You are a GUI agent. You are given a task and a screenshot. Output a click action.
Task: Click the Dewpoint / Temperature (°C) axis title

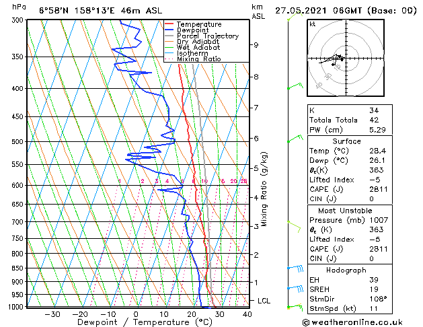(x=145, y=322)
